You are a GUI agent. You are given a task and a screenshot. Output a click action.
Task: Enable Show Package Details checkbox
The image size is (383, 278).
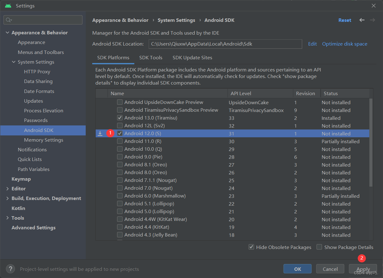pos(319,247)
